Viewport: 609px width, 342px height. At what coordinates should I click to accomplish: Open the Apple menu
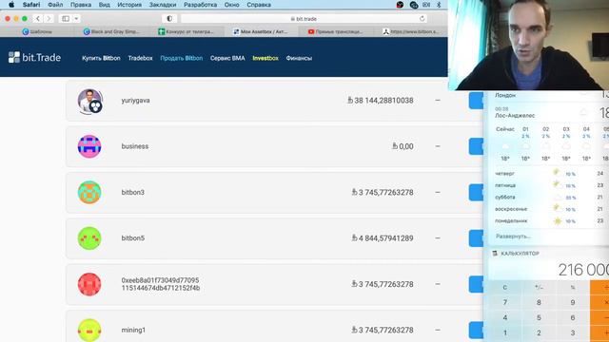(11, 5)
